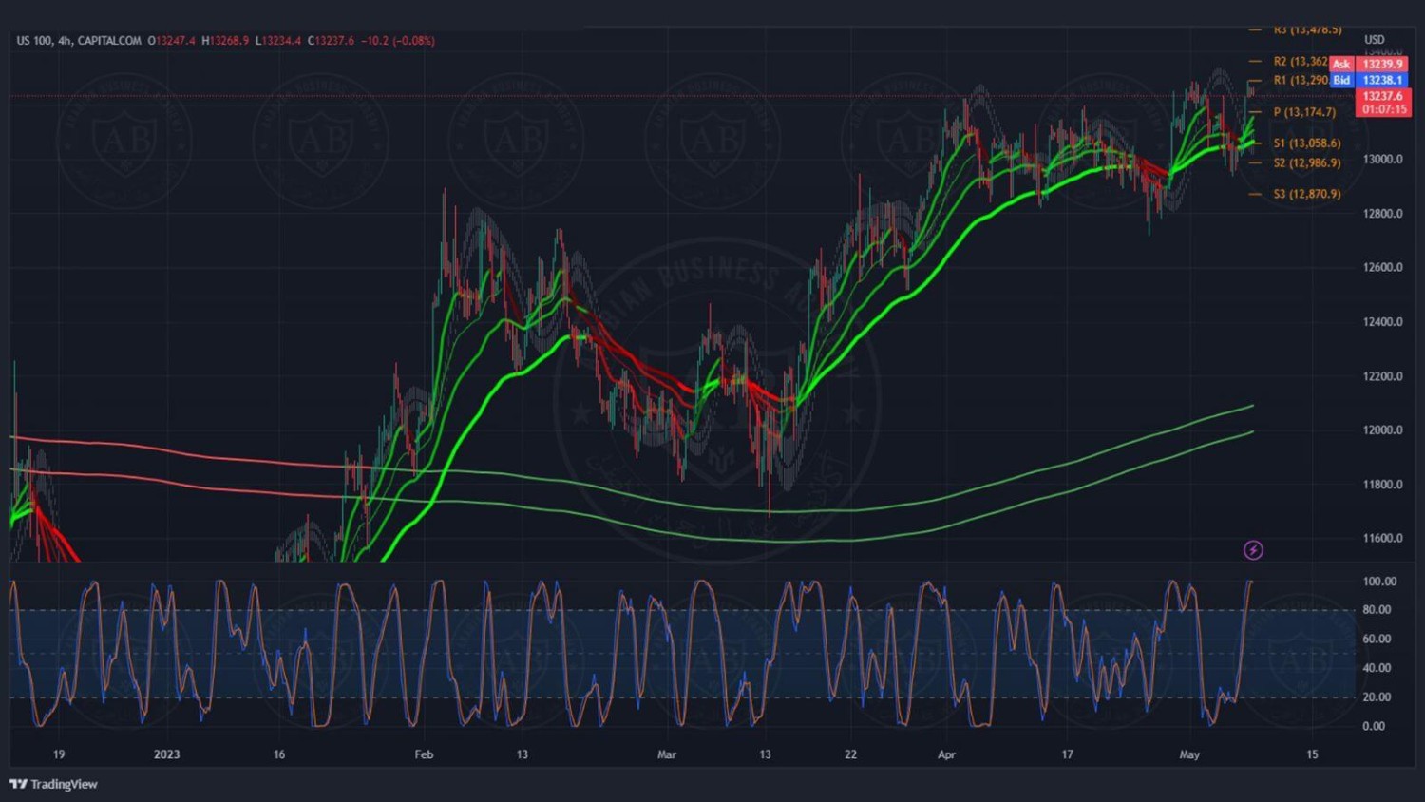Click the May label on time axis
Viewport: 1425px width, 802px height.
(x=1189, y=754)
